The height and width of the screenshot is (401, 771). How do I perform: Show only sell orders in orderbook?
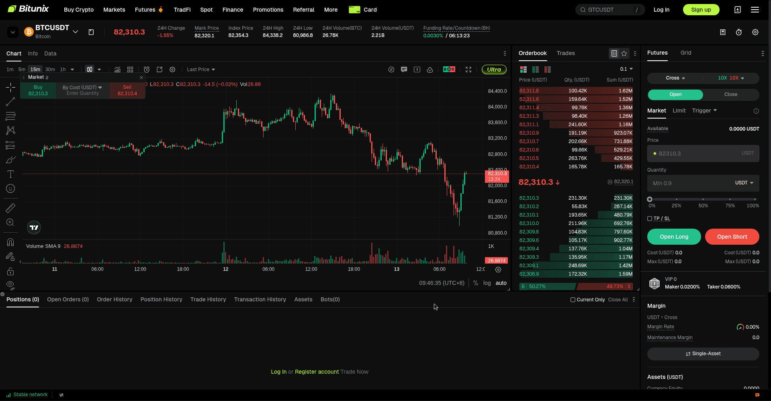tap(548, 70)
